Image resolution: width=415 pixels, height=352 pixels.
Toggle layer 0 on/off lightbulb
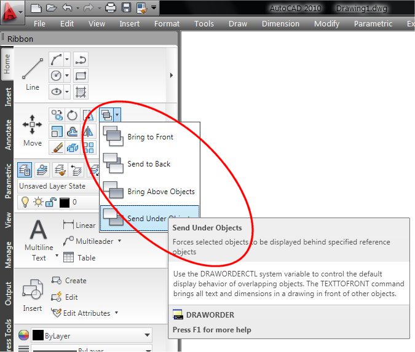click(x=25, y=202)
